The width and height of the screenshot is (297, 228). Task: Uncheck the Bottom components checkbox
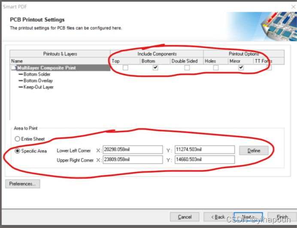point(155,68)
